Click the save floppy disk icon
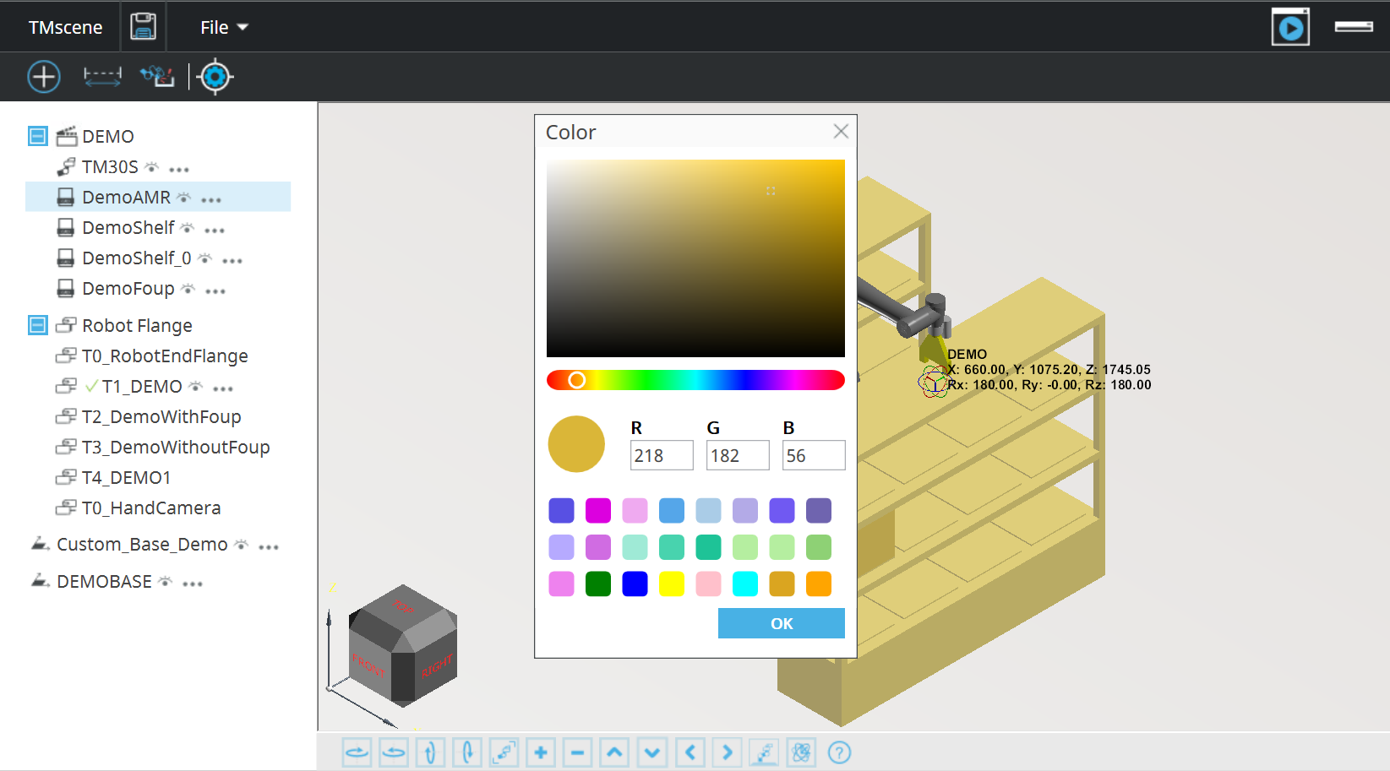The height and width of the screenshot is (771, 1390). 143,27
